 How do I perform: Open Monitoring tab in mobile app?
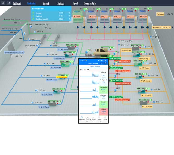point(88,119)
